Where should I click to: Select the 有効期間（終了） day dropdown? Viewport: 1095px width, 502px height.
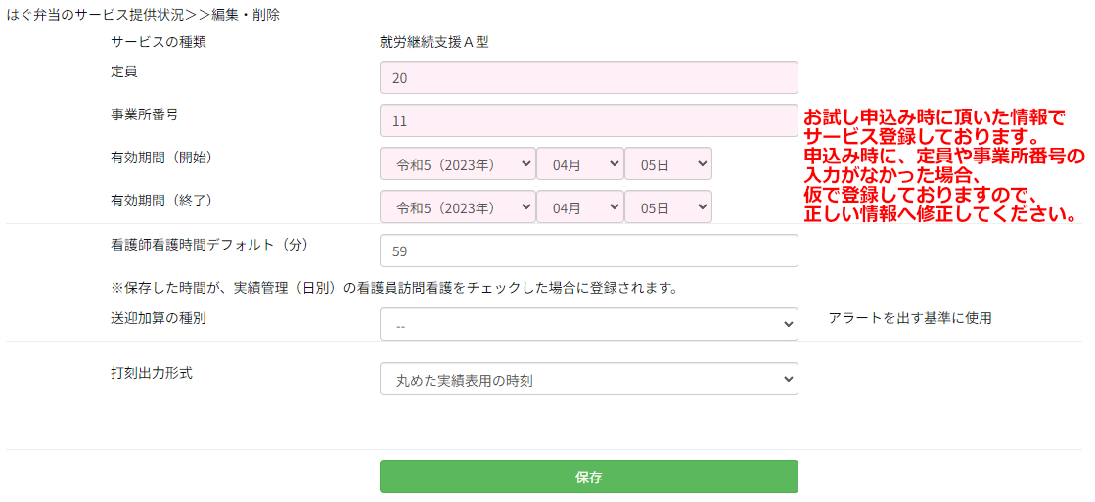667,206
